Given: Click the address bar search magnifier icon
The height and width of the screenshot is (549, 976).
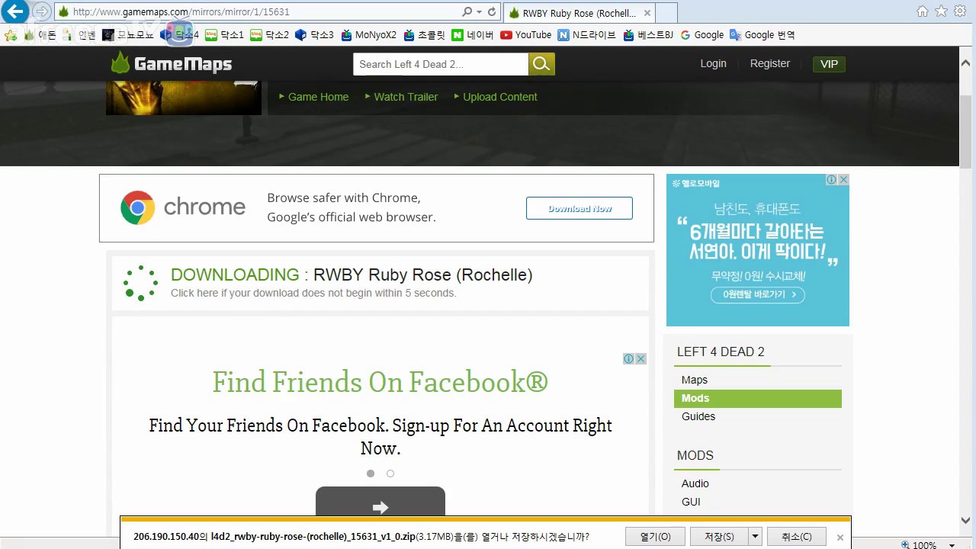Looking at the screenshot, I should (x=467, y=11).
